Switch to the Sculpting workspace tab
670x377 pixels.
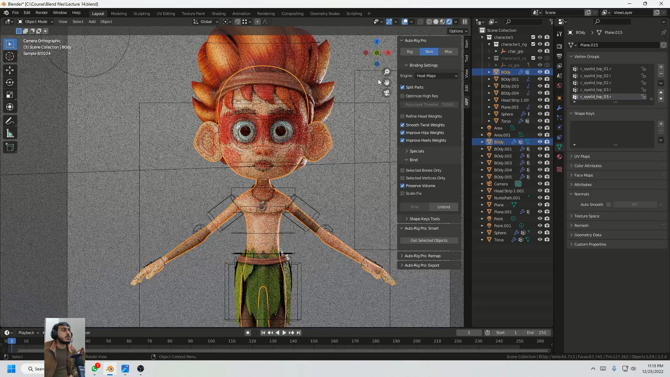coord(142,13)
